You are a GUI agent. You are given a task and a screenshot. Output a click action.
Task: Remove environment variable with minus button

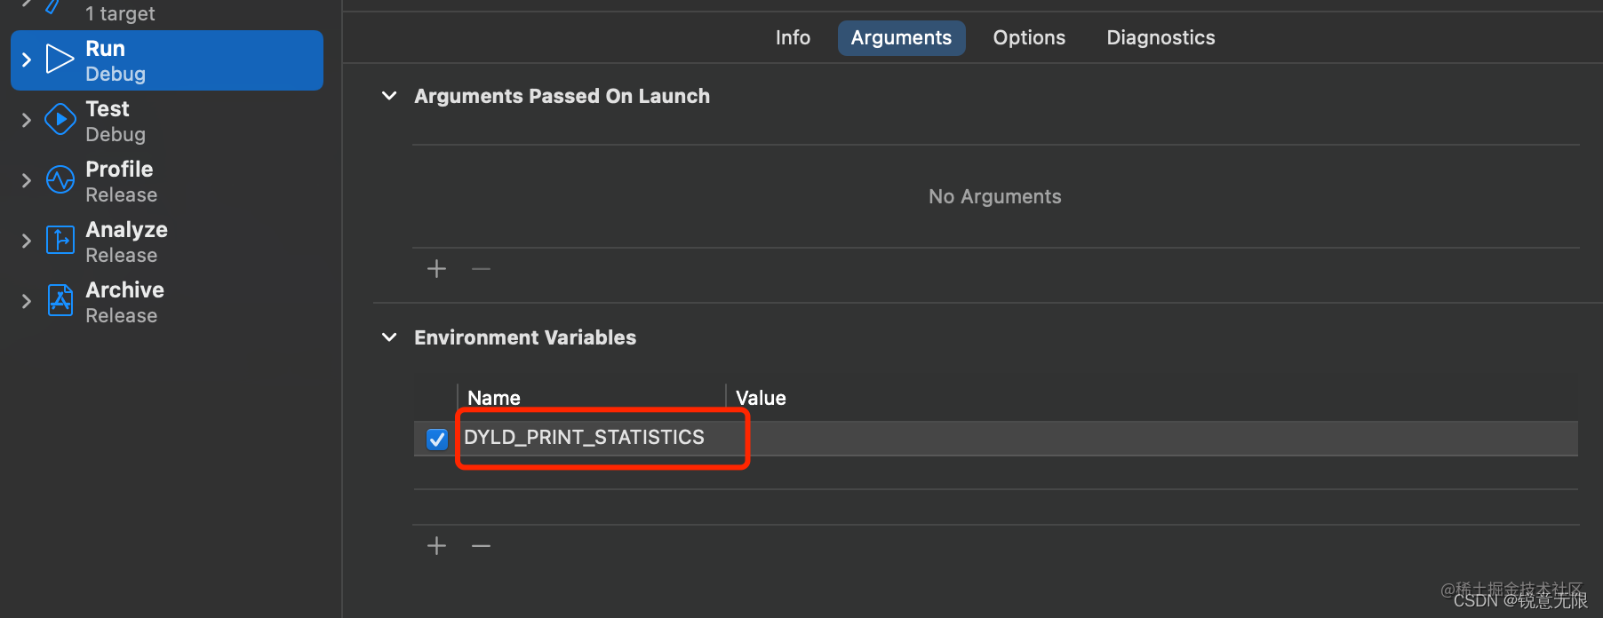pos(481,546)
